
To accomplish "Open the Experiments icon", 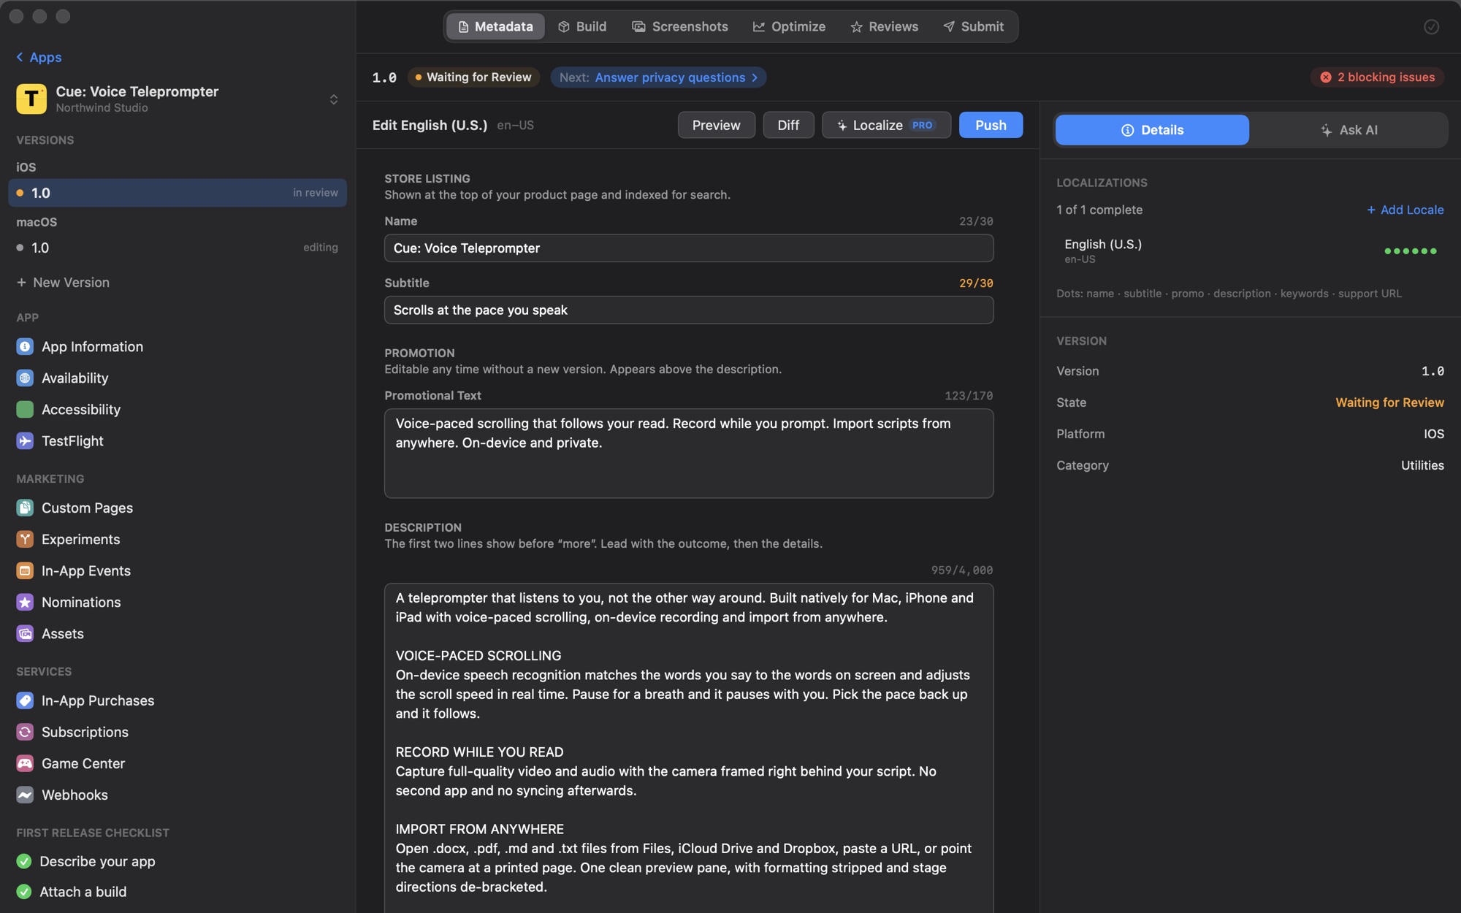I will [25, 539].
